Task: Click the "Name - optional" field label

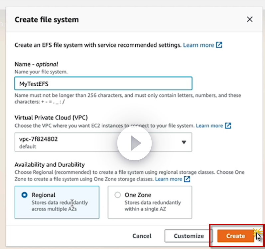Action: click(x=36, y=64)
